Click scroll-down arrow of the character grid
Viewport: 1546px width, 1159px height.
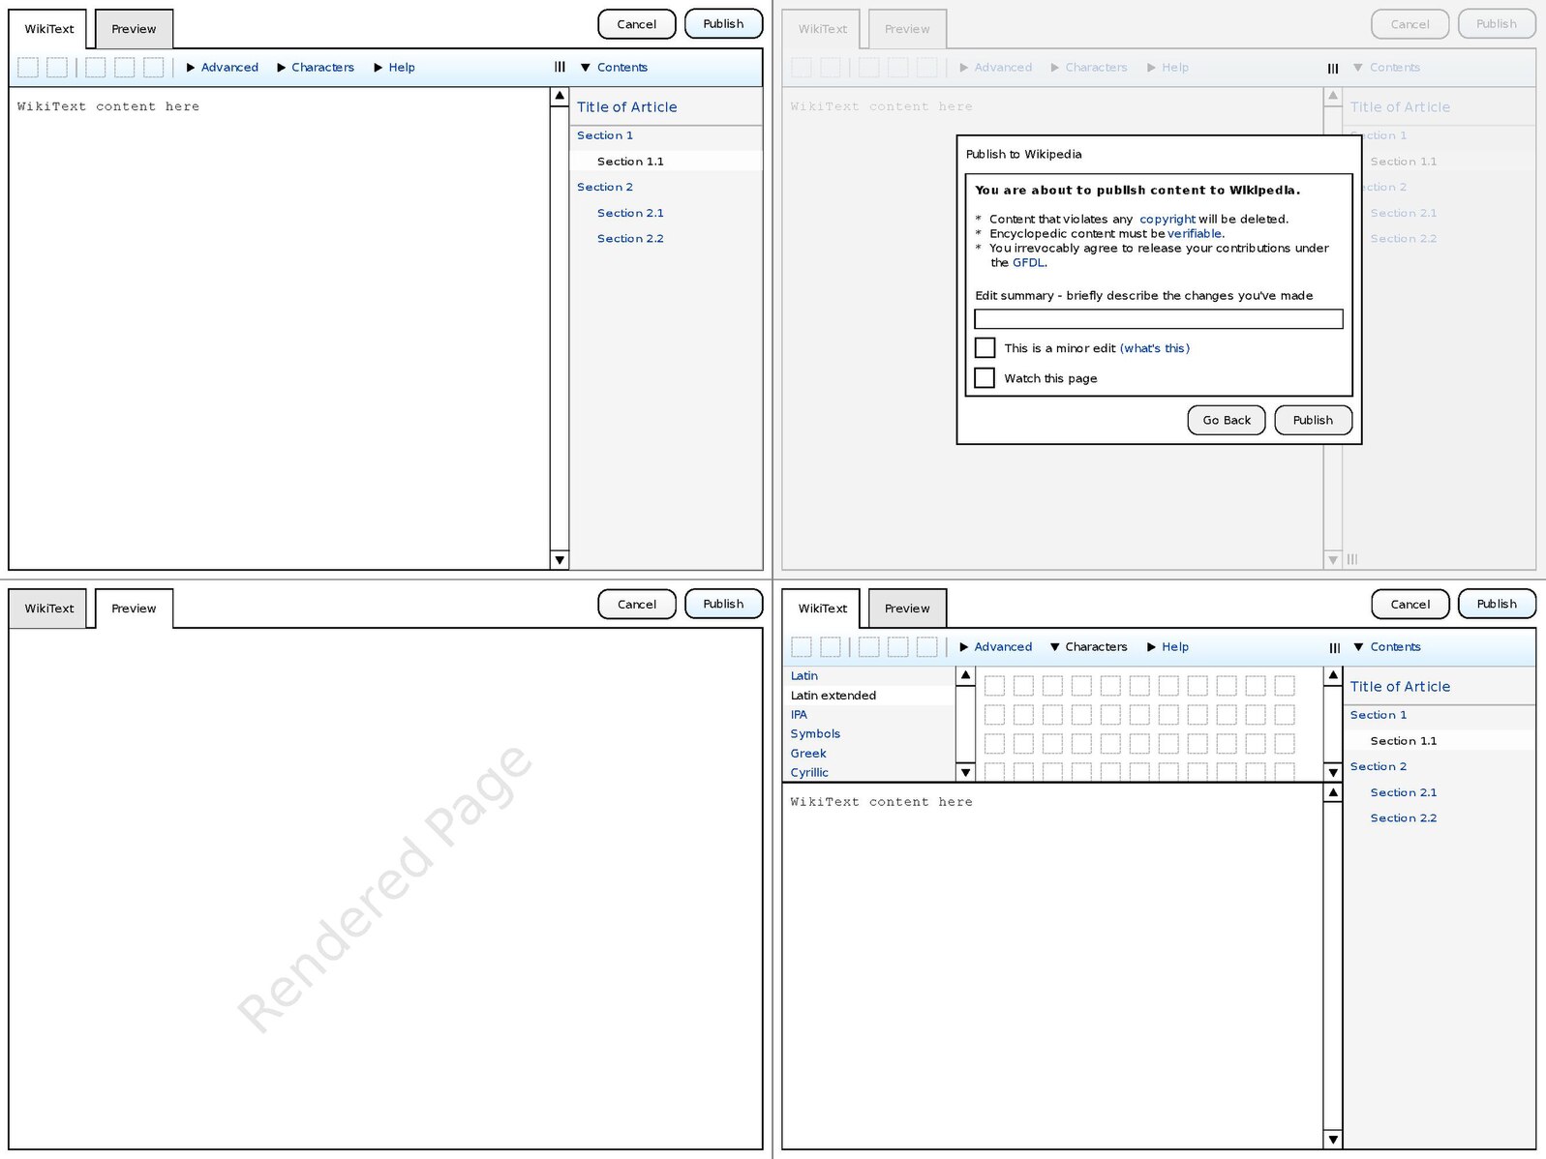pyautogui.click(x=1333, y=772)
